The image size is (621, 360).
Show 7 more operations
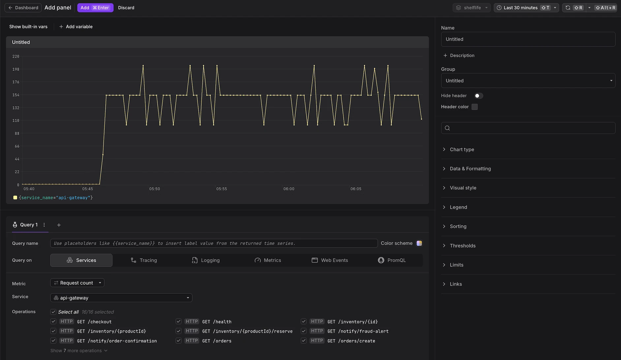79,350
